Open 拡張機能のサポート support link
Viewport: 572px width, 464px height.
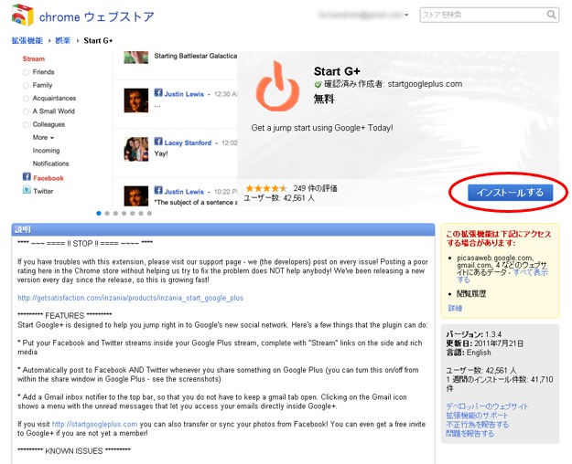pyautogui.click(x=477, y=416)
